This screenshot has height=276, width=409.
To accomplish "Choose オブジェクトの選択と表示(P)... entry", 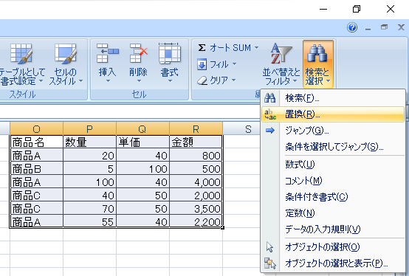I will [x=333, y=263].
